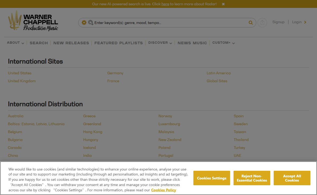Expand the About menu
This screenshot has width=317, height=195.
point(16,43)
